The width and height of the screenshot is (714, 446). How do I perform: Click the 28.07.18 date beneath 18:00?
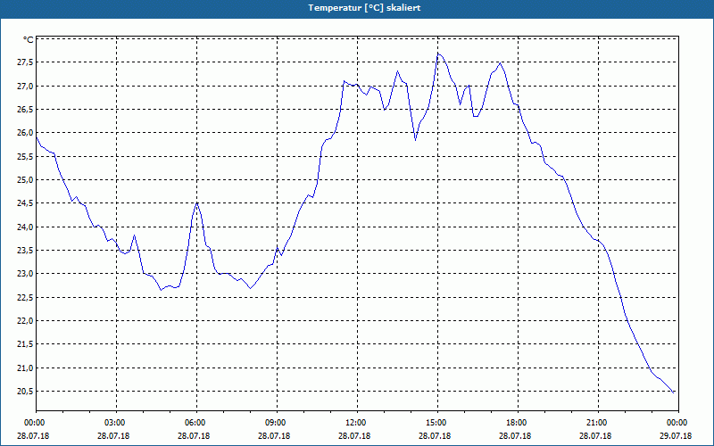point(515,436)
